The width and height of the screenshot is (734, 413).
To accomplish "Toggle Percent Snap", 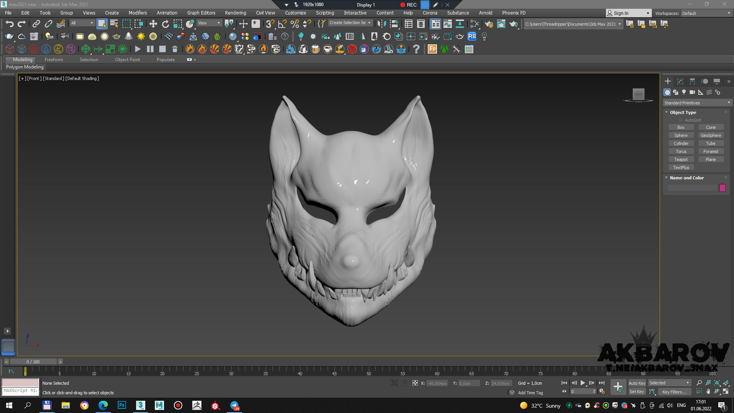I will [x=294, y=24].
